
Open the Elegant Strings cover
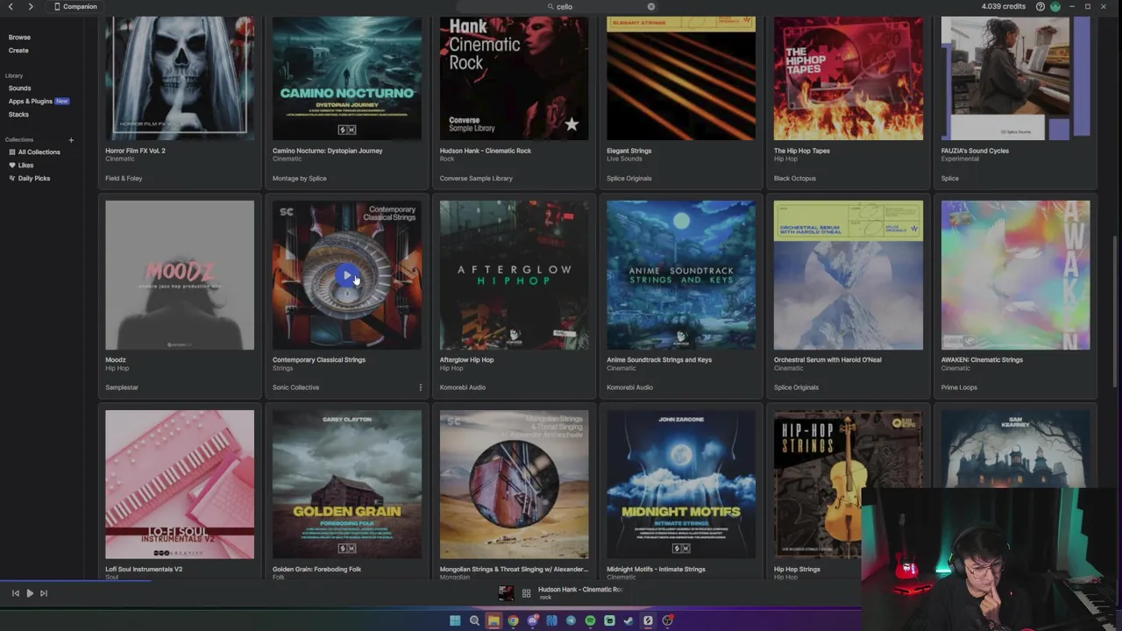(x=681, y=79)
